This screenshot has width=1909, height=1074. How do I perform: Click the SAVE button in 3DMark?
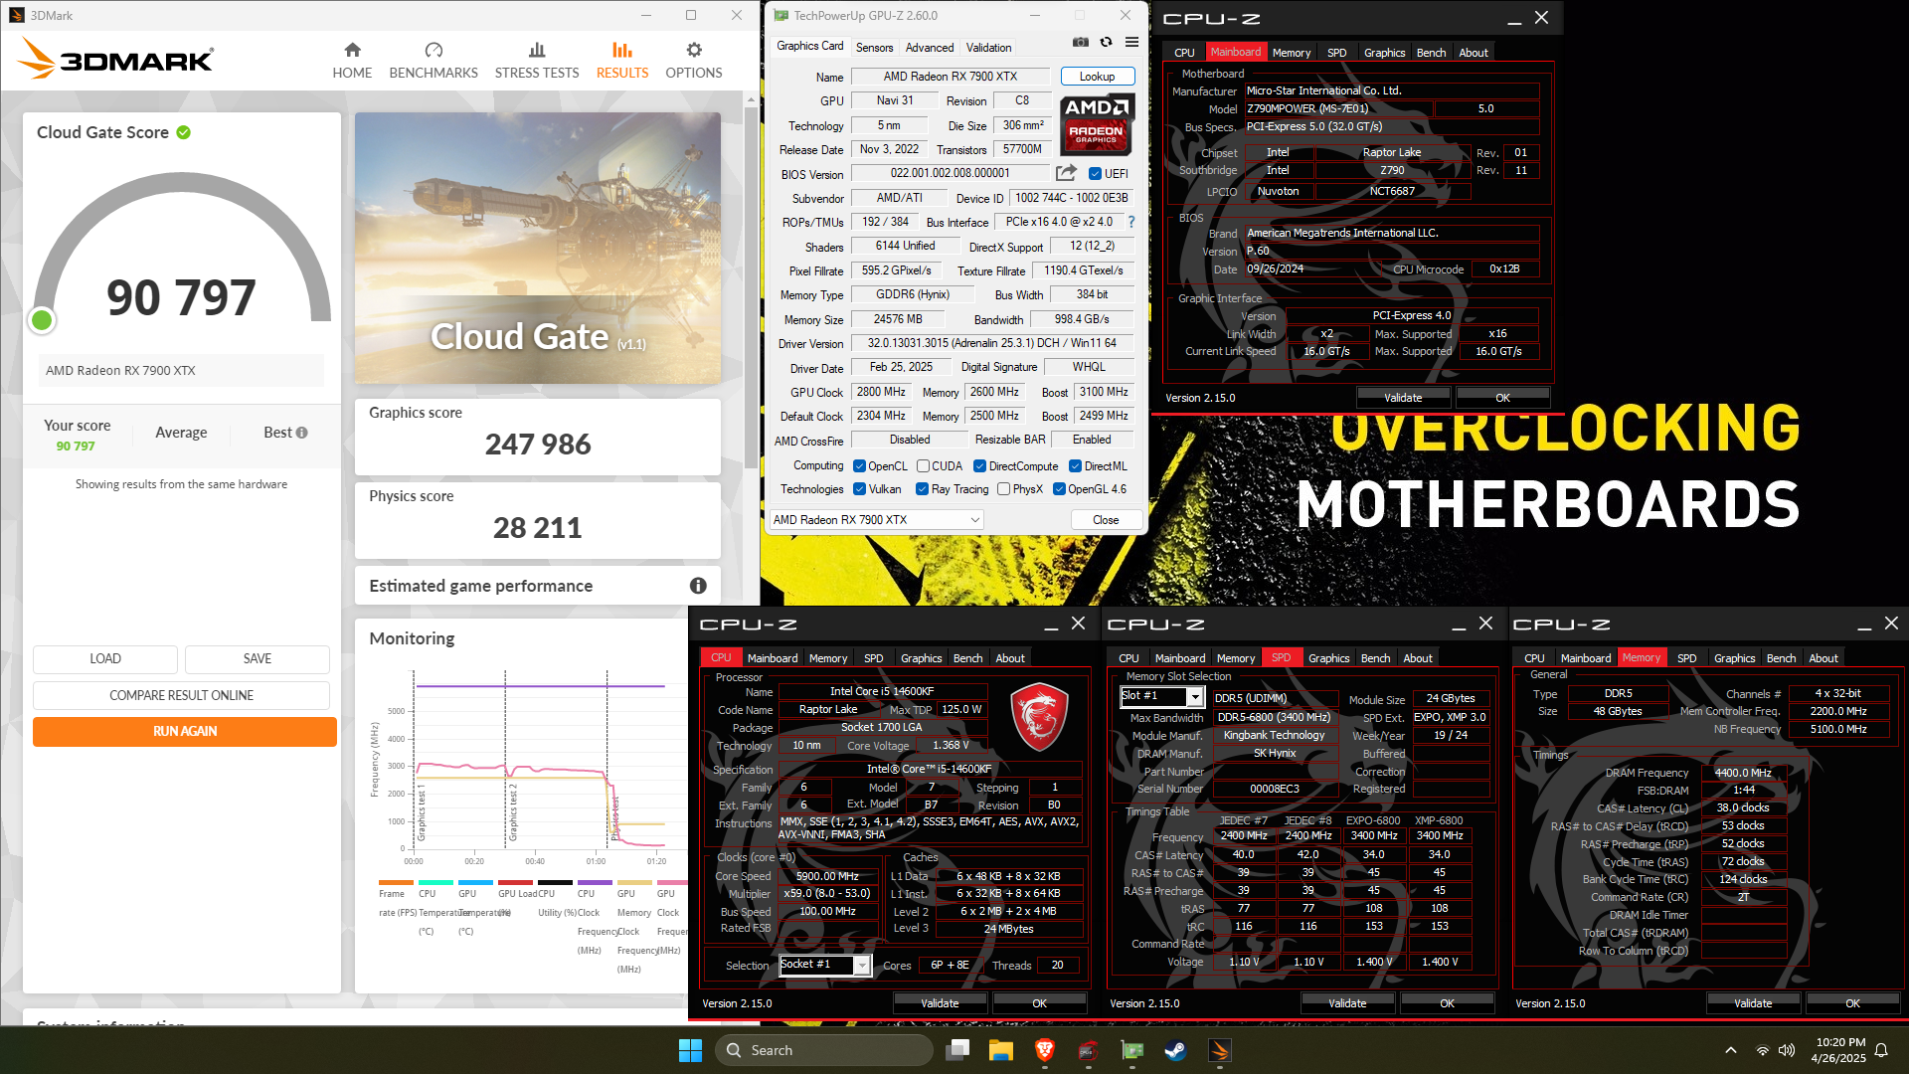(x=258, y=658)
